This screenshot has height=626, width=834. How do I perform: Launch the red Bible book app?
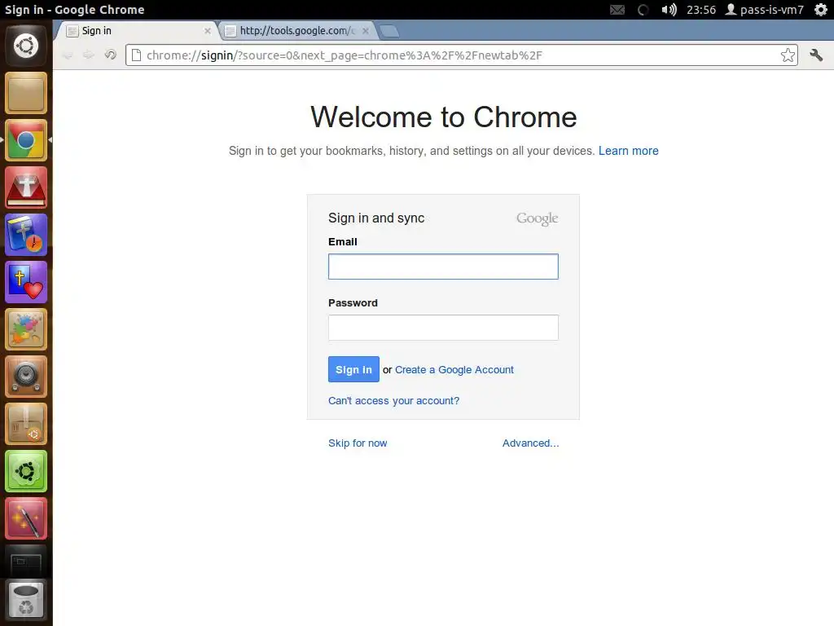point(26,188)
